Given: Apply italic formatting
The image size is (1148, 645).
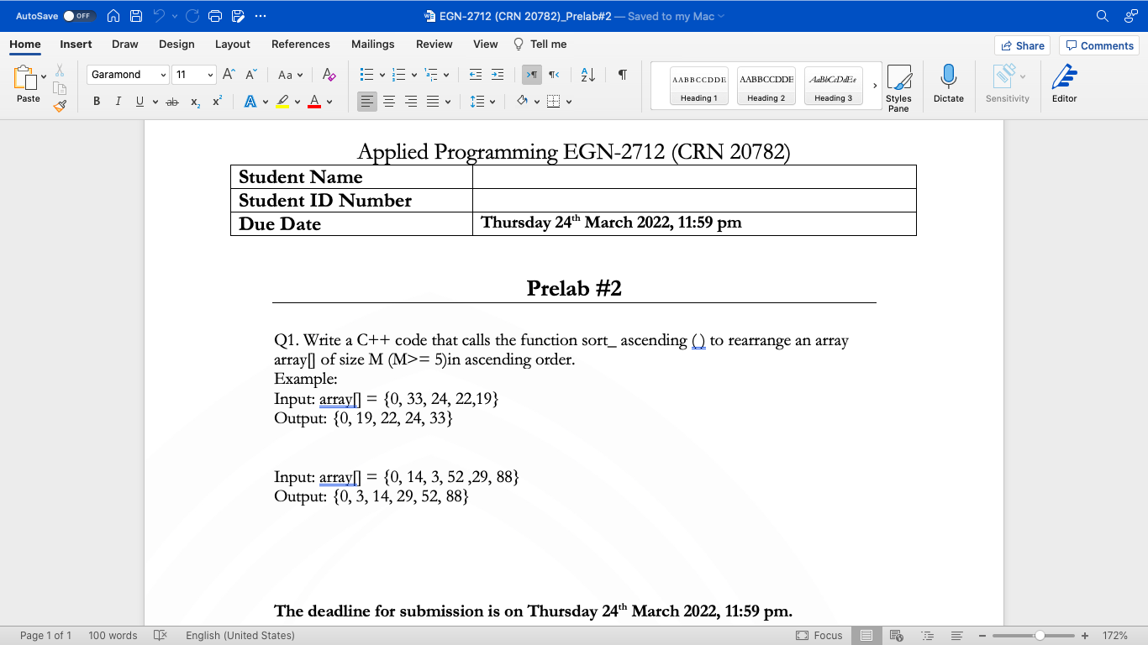Looking at the screenshot, I should point(118,101).
